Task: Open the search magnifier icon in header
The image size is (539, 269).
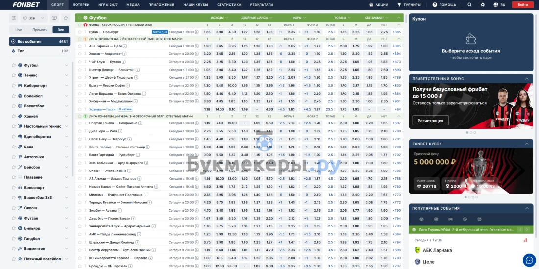Action: tap(469, 5)
